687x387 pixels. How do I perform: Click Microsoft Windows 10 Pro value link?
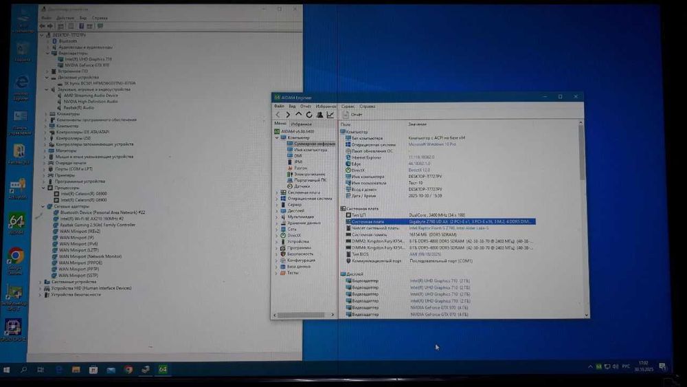432,144
